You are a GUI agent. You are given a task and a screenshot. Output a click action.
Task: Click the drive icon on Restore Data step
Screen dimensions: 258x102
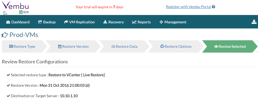tap(113, 46)
